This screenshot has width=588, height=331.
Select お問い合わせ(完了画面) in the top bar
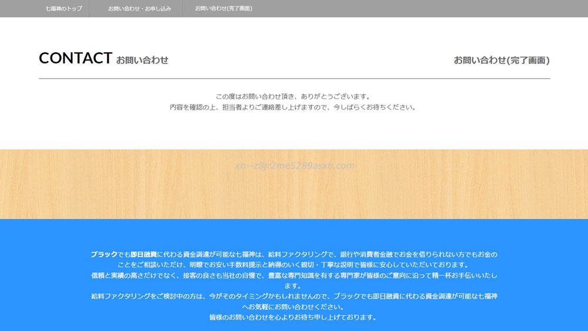(223, 8)
